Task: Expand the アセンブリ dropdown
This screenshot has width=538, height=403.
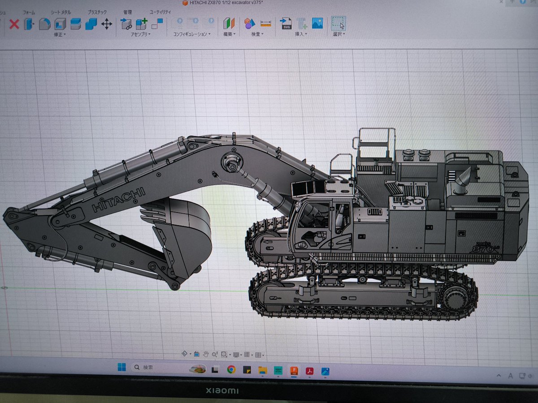Action: (x=140, y=34)
